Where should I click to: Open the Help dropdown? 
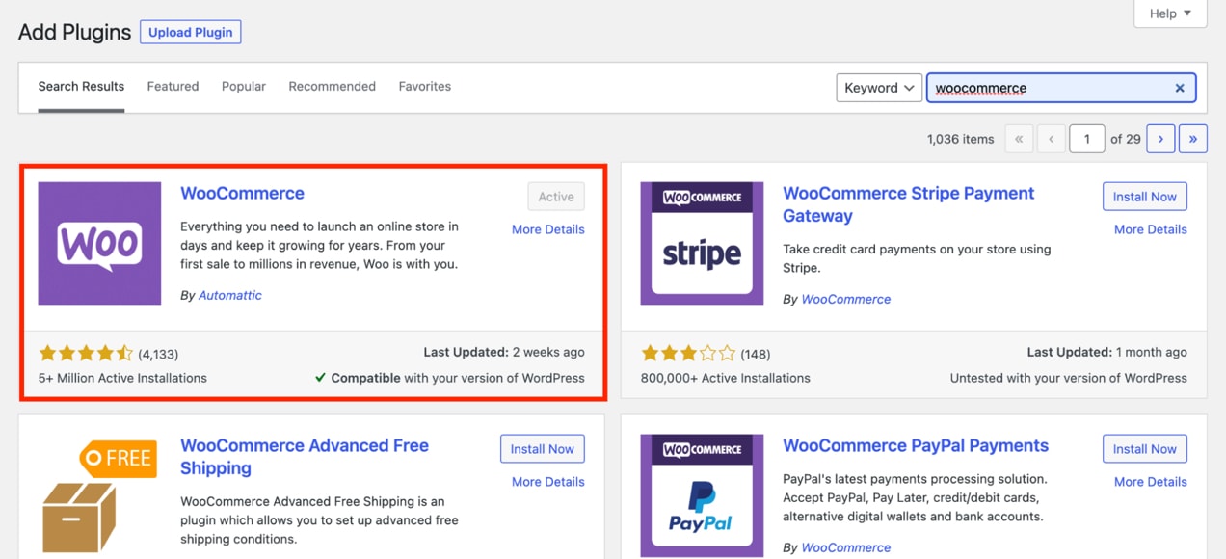click(x=1169, y=13)
